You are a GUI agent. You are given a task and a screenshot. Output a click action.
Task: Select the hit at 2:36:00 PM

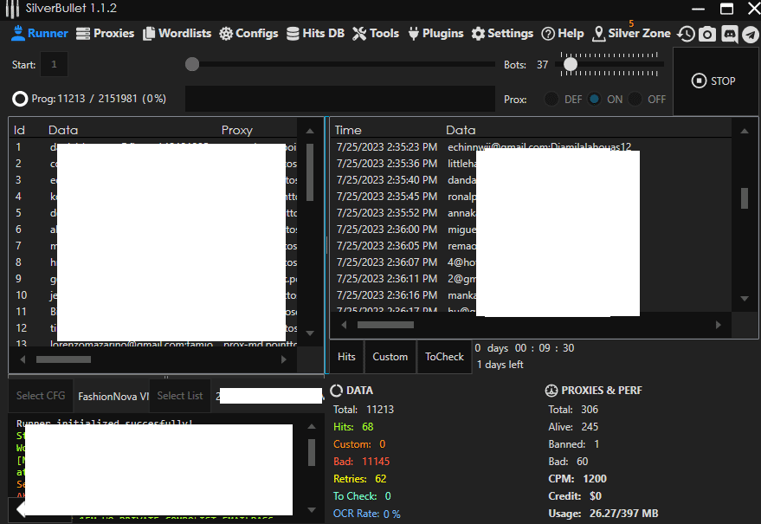click(532, 230)
